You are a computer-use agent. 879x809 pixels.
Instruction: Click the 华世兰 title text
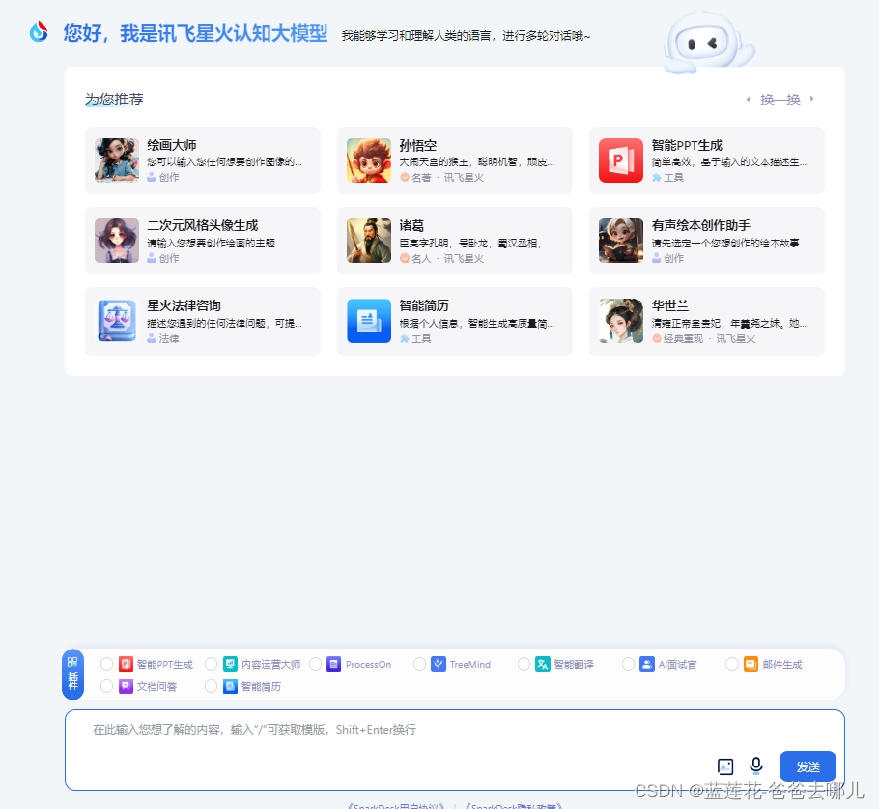pos(670,305)
